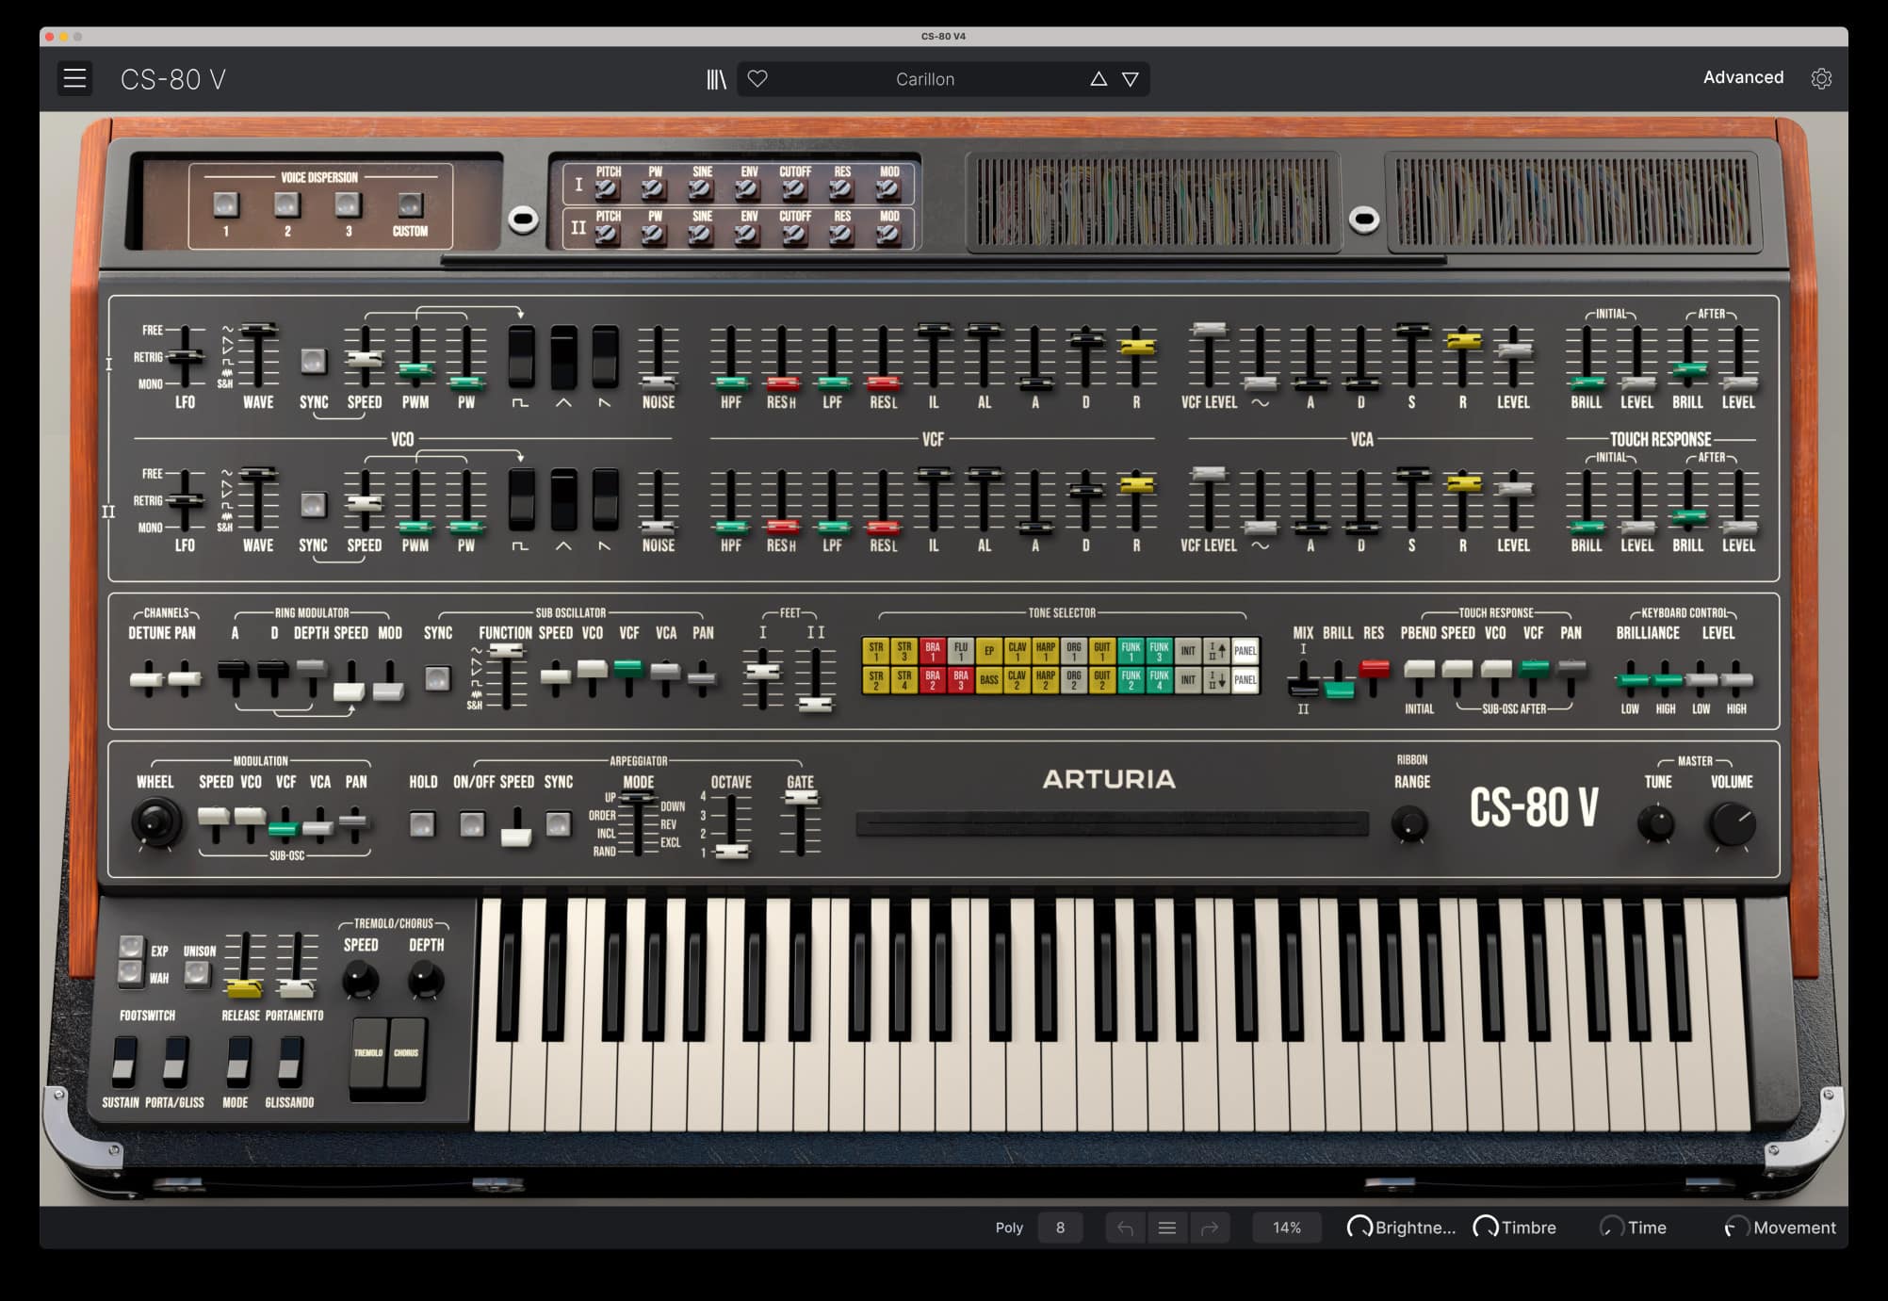Click the copy II to I up-arrow button
Screen dimensions: 1888x1301
1216,650
